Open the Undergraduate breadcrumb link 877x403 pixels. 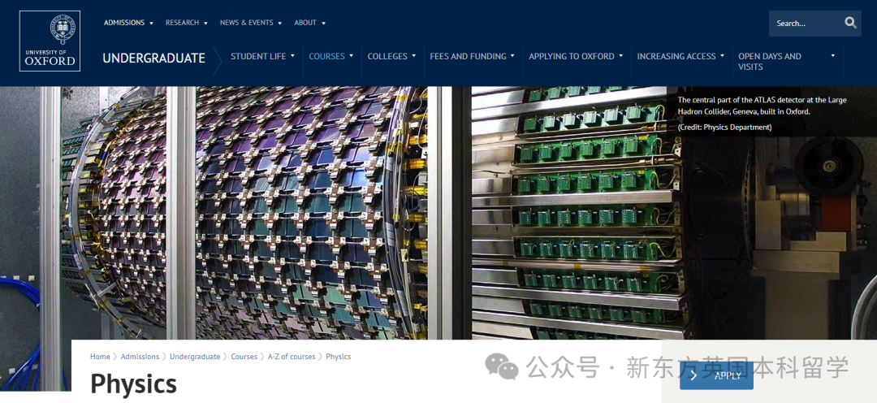pos(195,357)
